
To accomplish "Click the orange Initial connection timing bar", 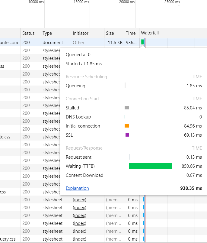I will click(127, 126).
